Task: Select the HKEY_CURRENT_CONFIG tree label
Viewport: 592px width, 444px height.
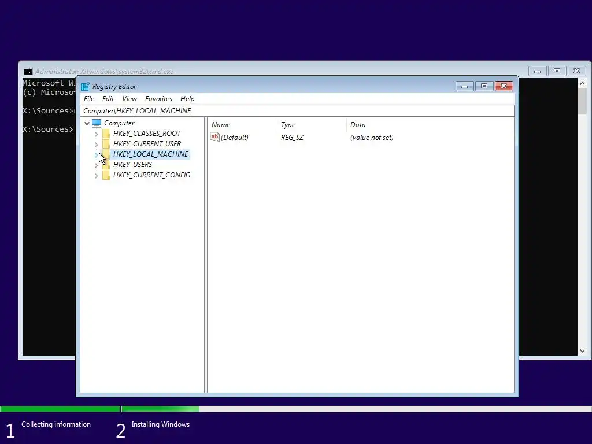Action: tap(151, 175)
